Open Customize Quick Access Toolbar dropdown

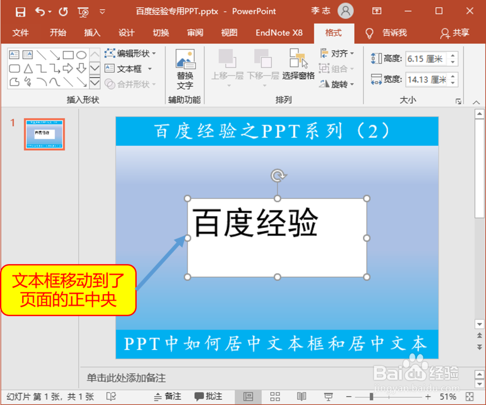pos(102,12)
